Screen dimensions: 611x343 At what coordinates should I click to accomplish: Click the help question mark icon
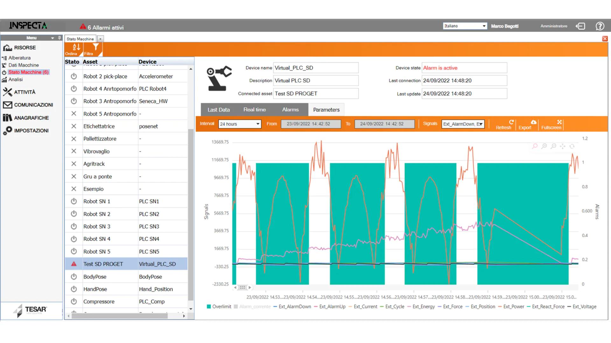point(600,26)
